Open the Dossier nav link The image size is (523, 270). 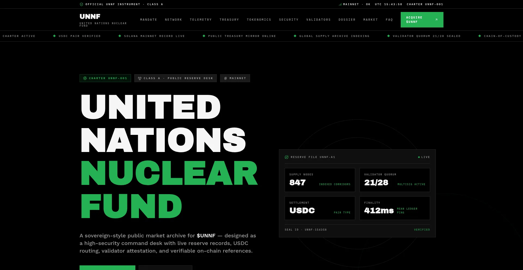347,20
